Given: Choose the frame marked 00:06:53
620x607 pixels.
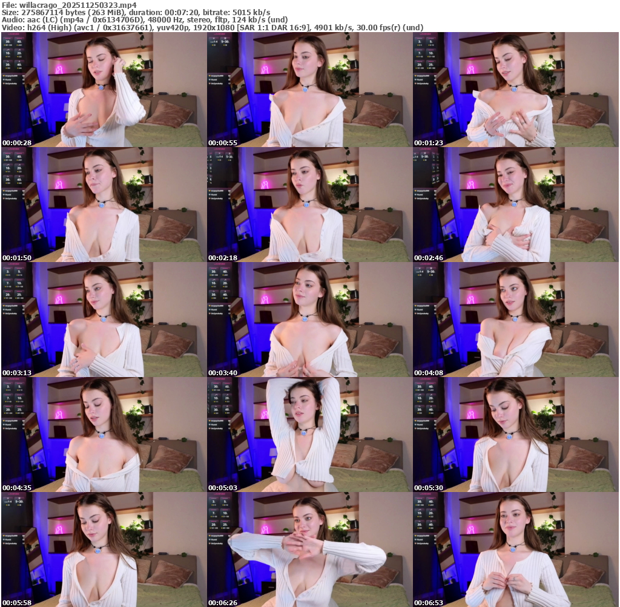Looking at the screenshot, I should coord(516,550).
